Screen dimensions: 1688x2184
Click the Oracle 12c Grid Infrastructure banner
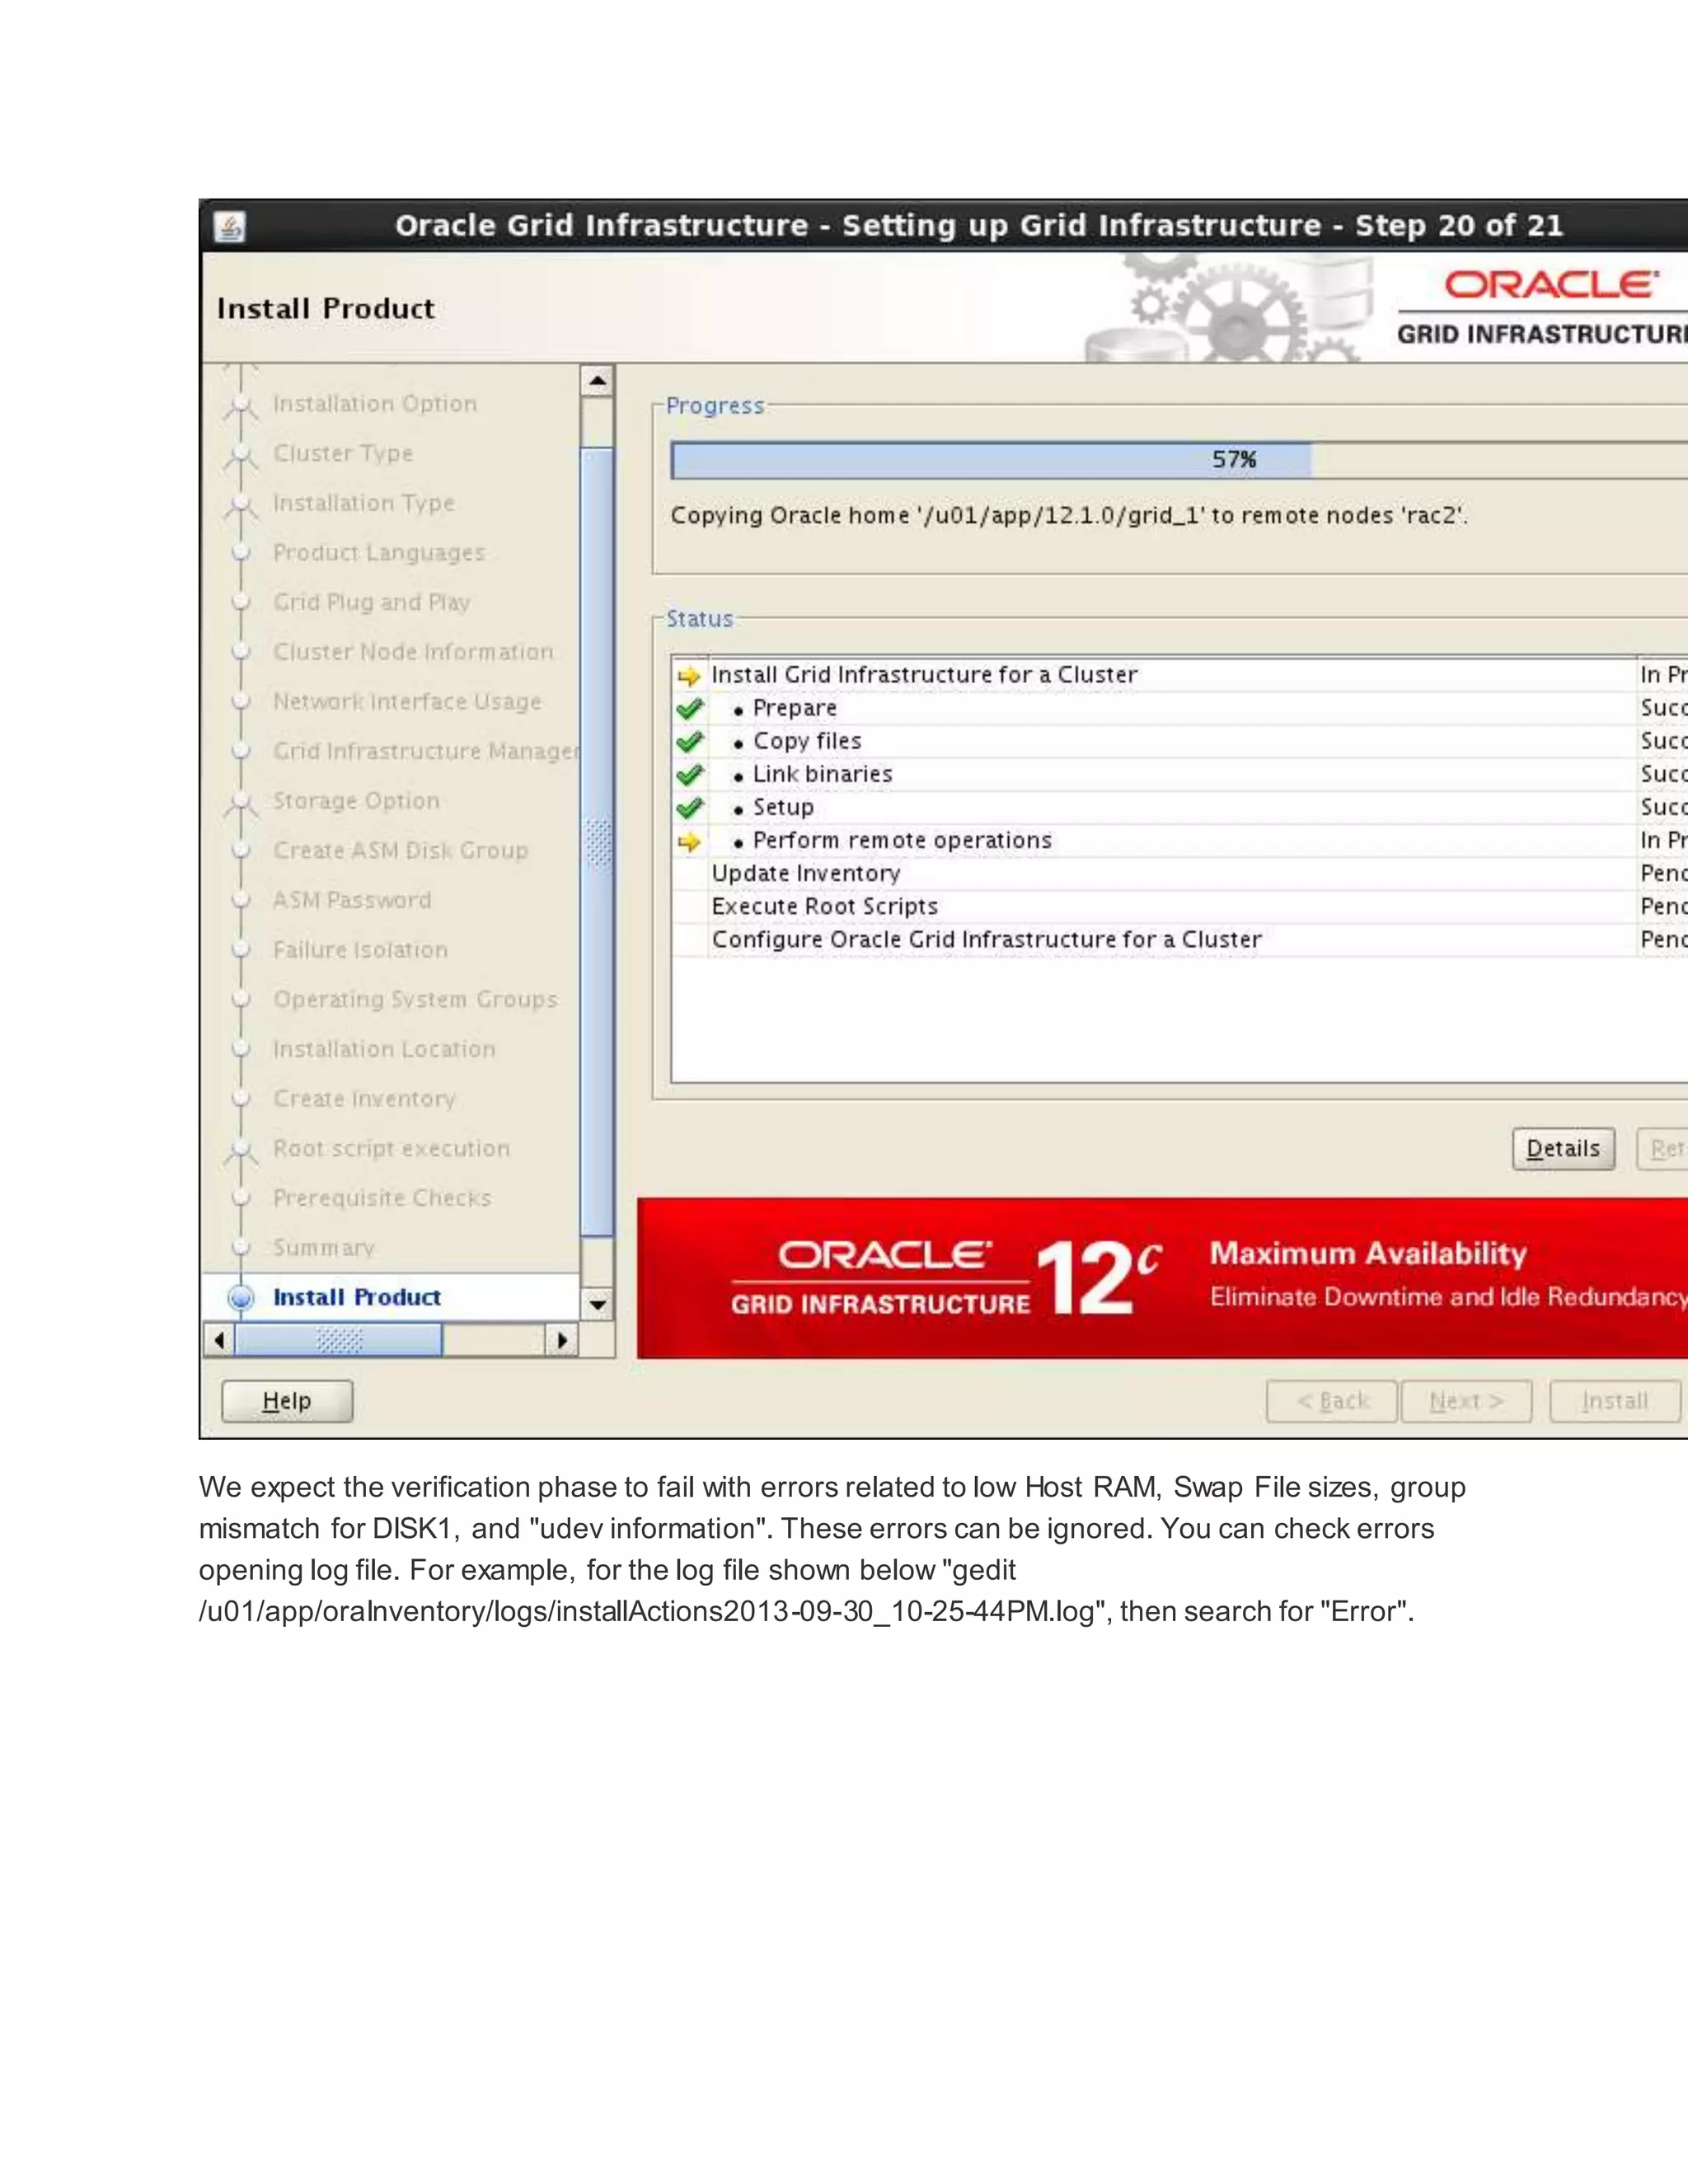point(1162,1278)
